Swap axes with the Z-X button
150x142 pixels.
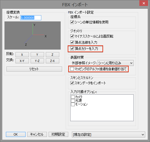point(53,61)
